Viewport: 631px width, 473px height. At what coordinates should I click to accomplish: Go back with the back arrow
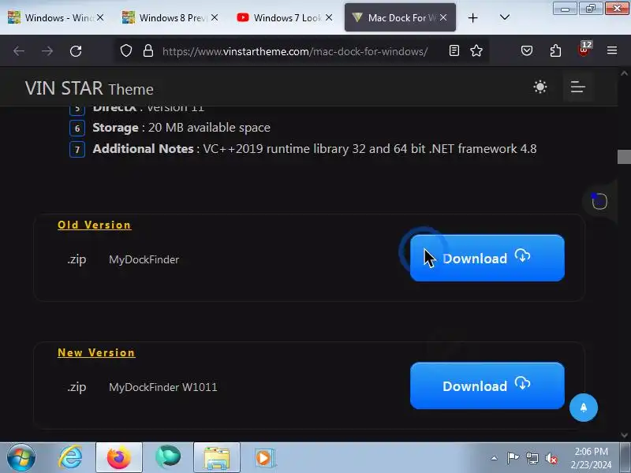19,51
